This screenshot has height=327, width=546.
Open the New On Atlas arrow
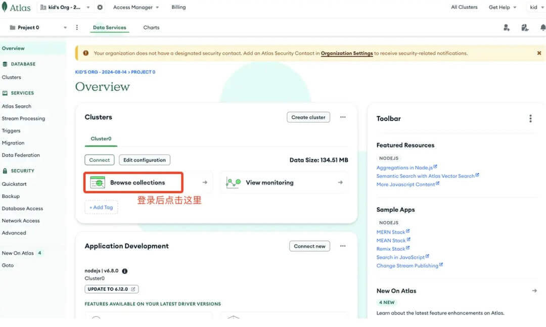(x=534, y=291)
